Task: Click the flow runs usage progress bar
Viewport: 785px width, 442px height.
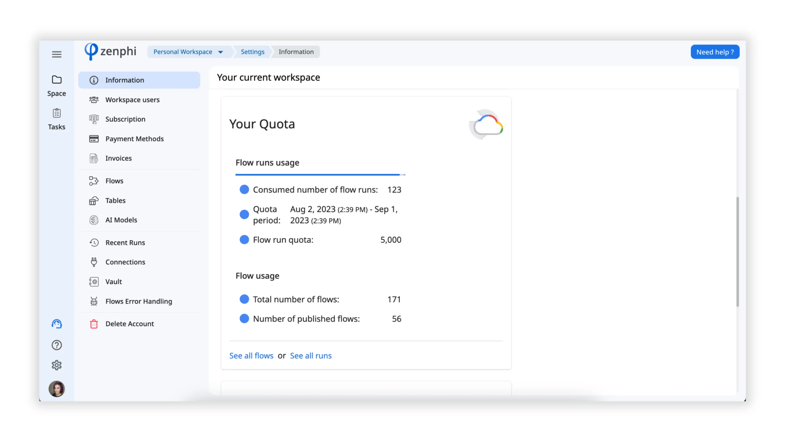Action: pyautogui.click(x=320, y=175)
